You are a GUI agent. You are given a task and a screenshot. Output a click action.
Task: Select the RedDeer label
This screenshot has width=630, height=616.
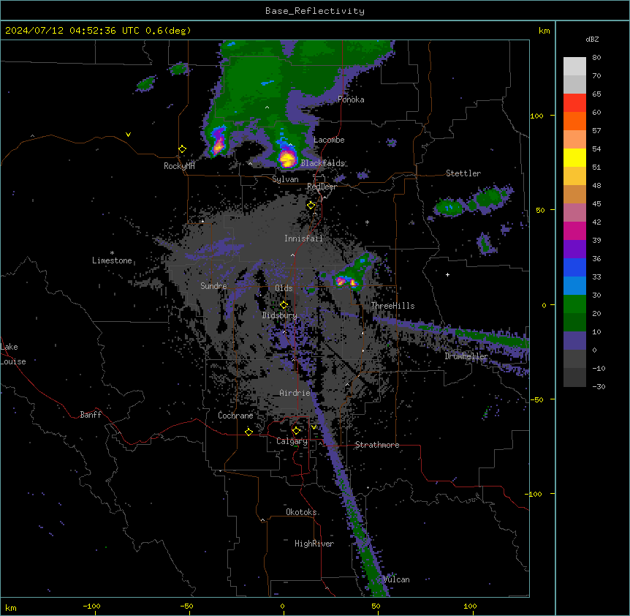tap(322, 187)
